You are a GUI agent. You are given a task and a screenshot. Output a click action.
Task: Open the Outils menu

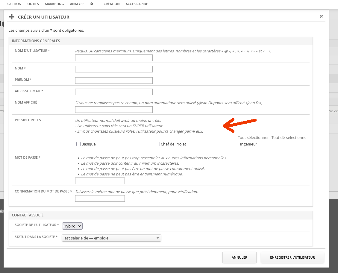(33, 4)
